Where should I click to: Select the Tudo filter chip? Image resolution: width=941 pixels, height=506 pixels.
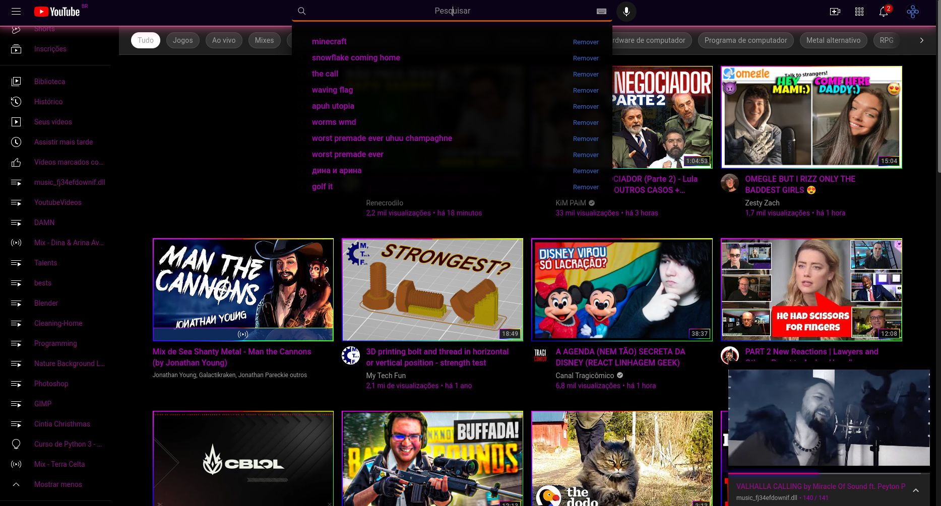tap(146, 40)
